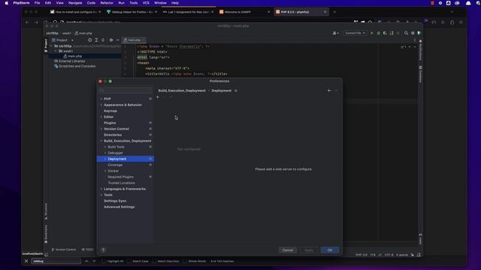This screenshot has width=481, height=270.
Task: Open IDE settings gear in PhpStorm toolbar
Action: click(x=413, y=33)
